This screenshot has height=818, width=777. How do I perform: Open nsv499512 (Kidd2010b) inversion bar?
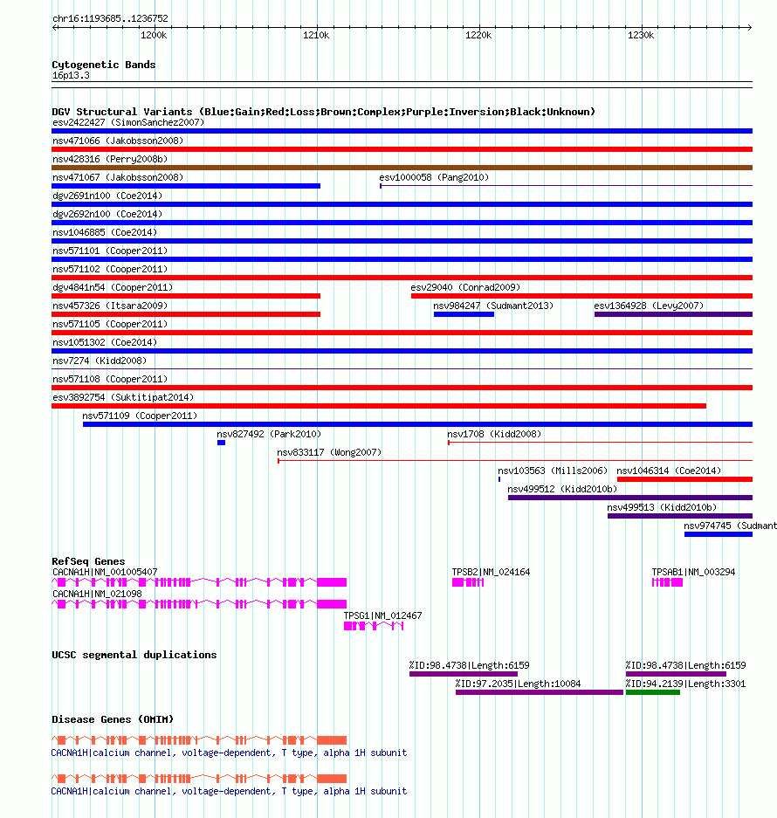pos(630,498)
